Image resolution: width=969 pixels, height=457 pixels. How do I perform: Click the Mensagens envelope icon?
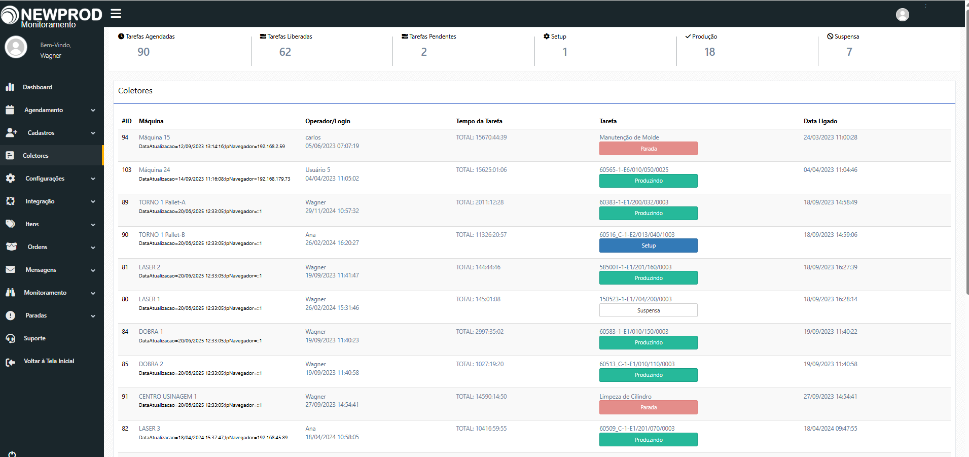coord(10,270)
